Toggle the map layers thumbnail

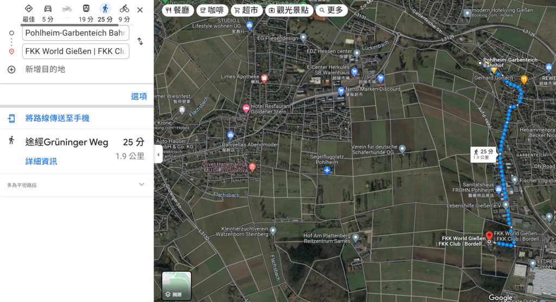176,286
